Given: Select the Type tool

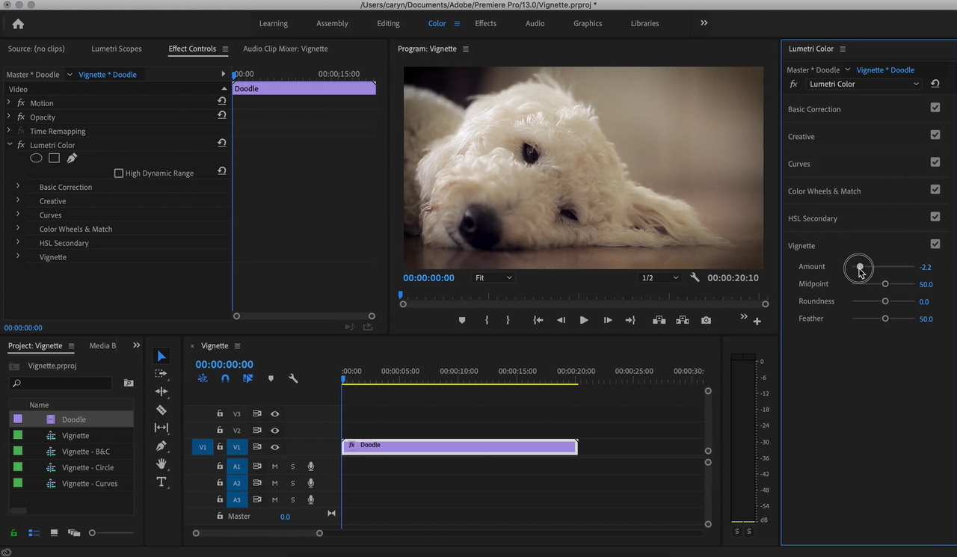Looking at the screenshot, I should click(161, 482).
